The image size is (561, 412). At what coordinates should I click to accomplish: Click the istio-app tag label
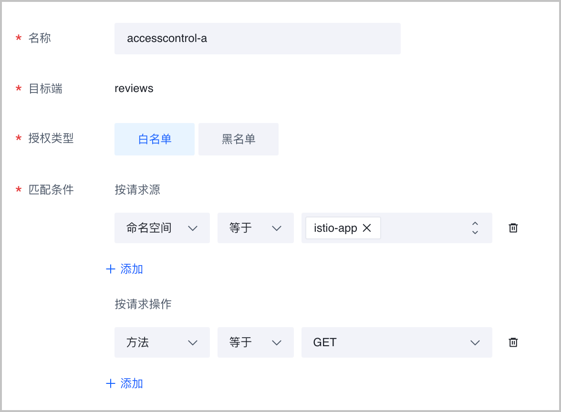335,228
